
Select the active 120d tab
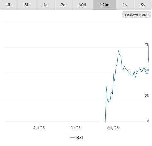105,5
